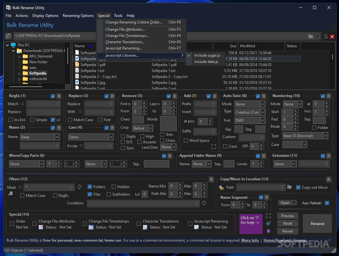
Task: Click the Change File Attributes status icon
Action: click(41, 227)
